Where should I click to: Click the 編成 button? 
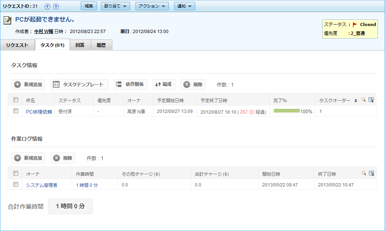pos(164,84)
